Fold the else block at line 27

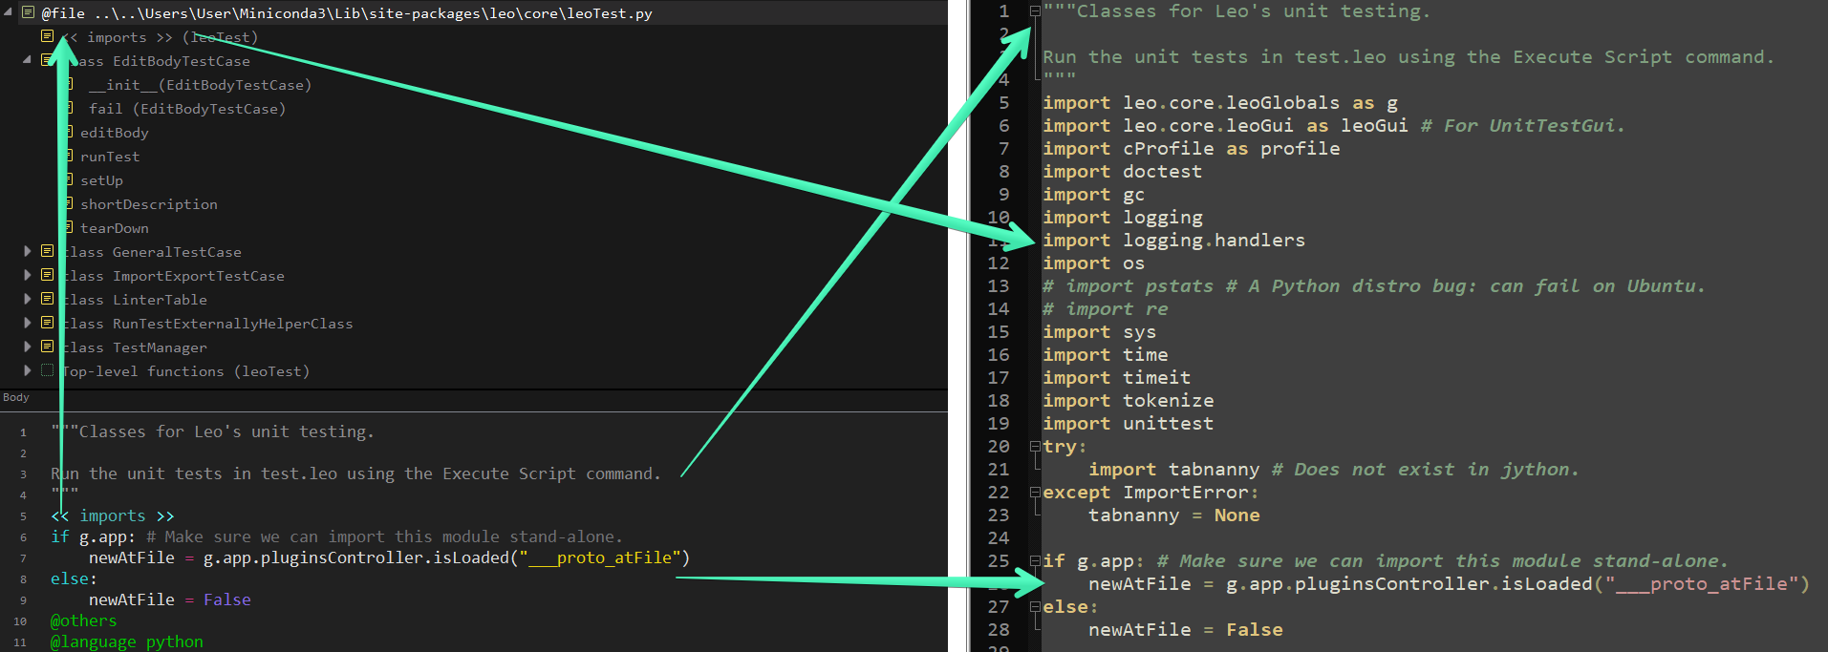click(1035, 607)
